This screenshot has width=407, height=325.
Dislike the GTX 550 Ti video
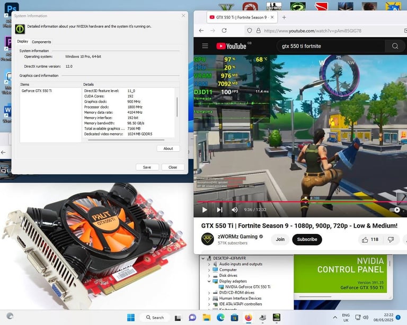point(391,239)
